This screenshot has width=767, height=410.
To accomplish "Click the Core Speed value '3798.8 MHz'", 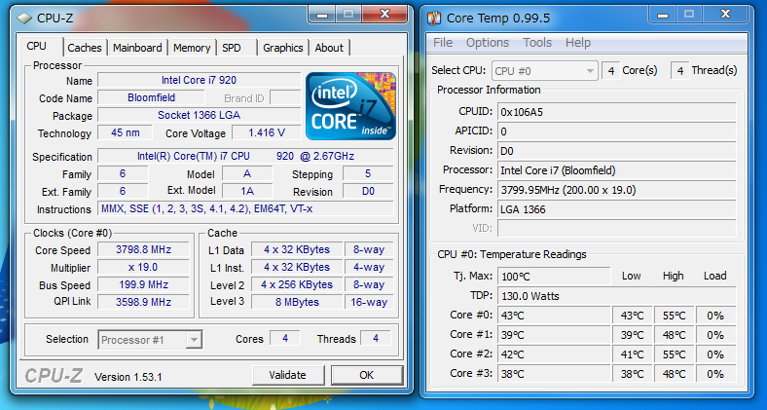I will (x=143, y=249).
